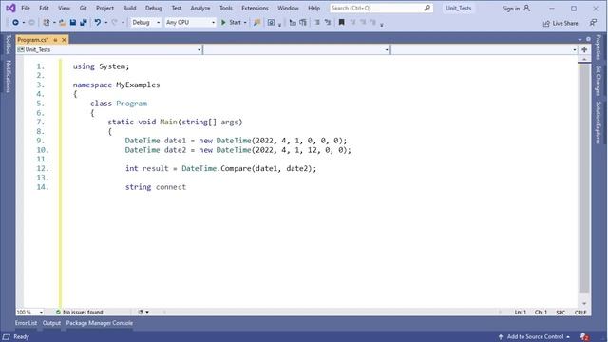Screen dimensions: 608x342
Task: Open the Extensions menu
Action: [x=255, y=8]
